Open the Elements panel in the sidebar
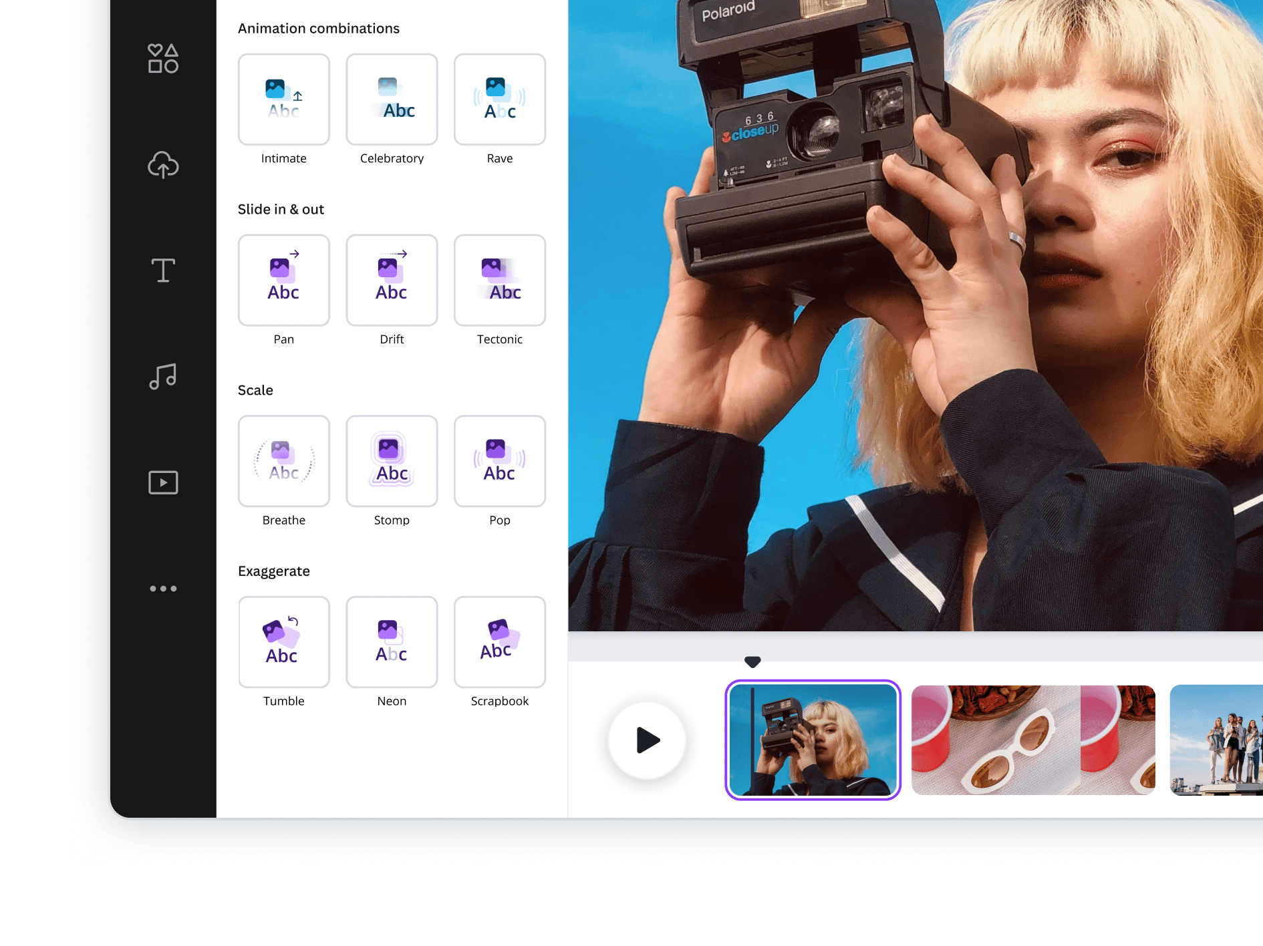 [162, 59]
